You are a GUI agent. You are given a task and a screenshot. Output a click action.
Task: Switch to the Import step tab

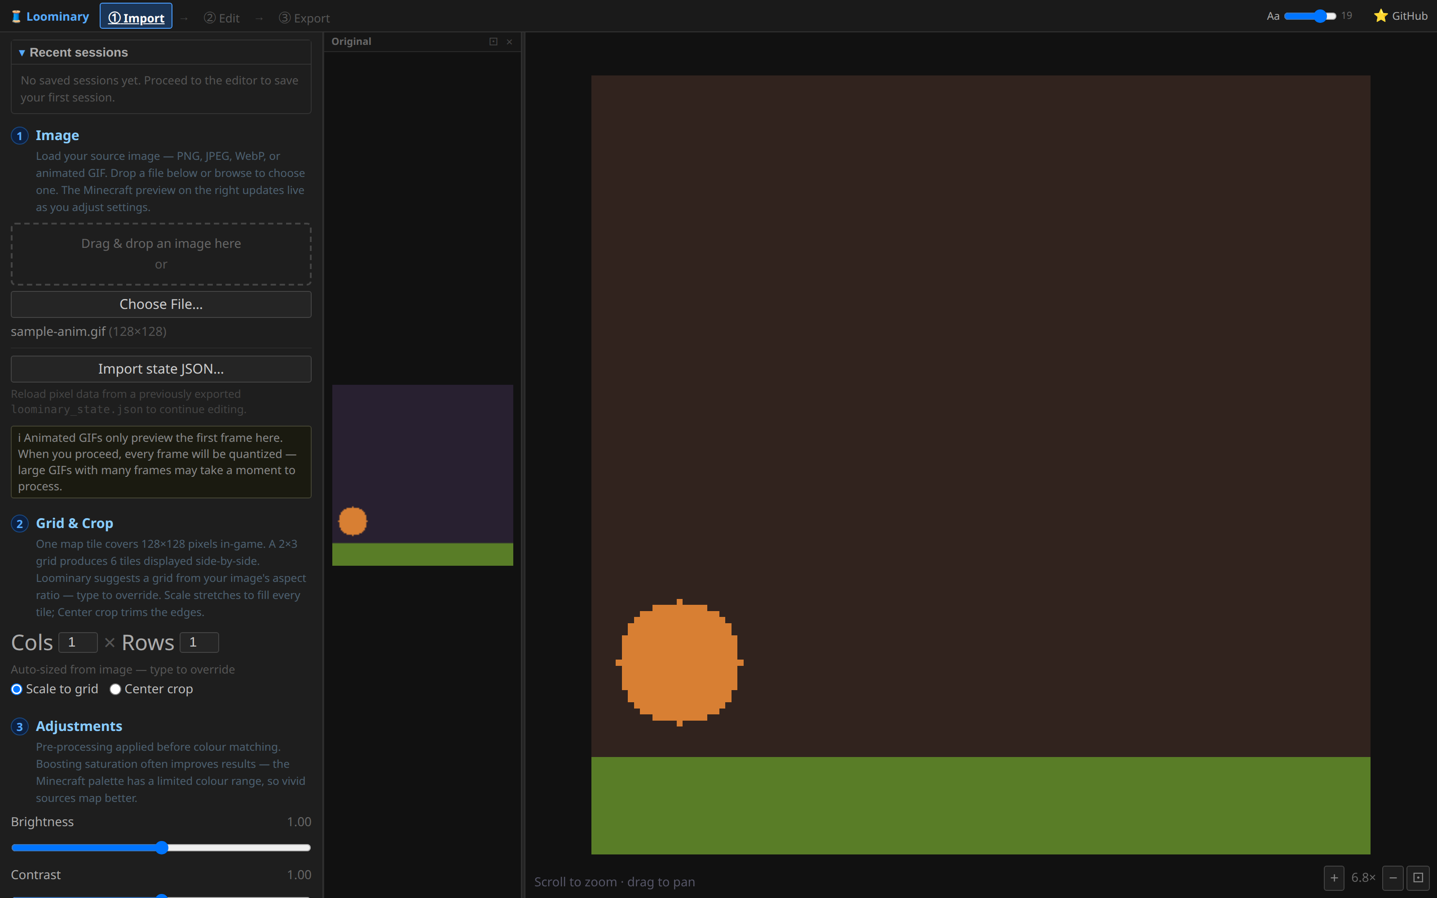136,17
